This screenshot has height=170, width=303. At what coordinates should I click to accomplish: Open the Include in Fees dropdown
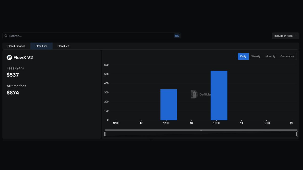coord(285,36)
